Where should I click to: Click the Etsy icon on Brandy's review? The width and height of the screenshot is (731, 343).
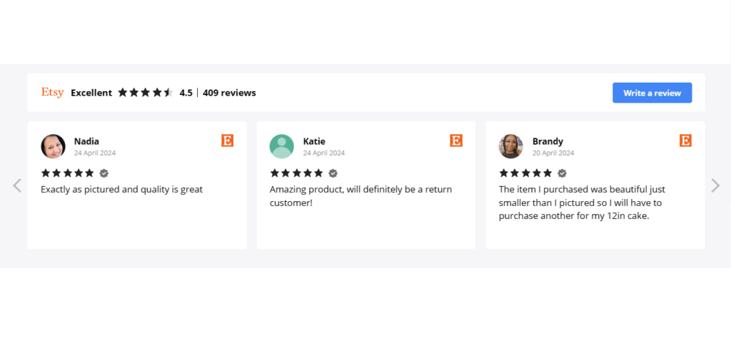[685, 140]
